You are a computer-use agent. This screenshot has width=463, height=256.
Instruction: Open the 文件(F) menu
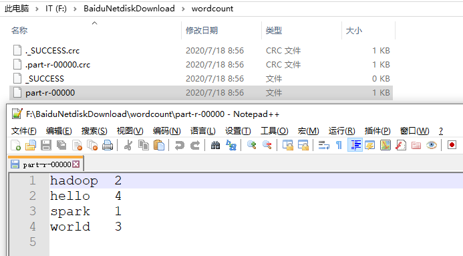(x=23, y=131)
